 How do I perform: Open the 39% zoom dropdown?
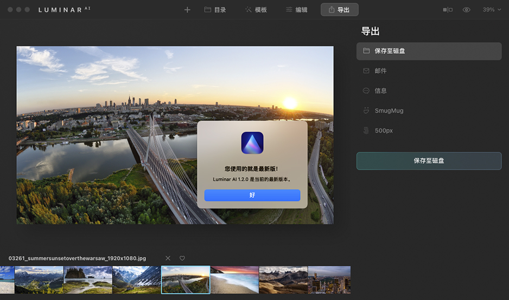[x=492, y=10]
